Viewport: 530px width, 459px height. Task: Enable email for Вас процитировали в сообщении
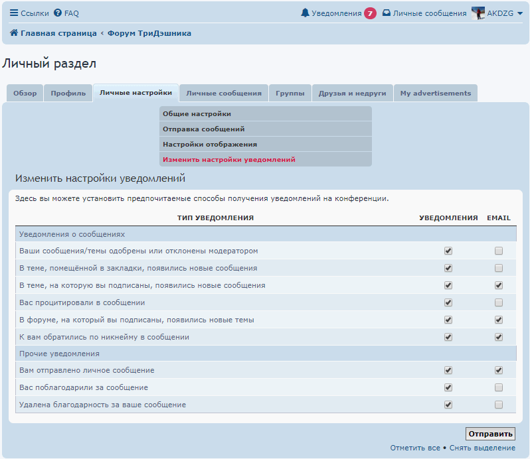click(x=499, y=302)
